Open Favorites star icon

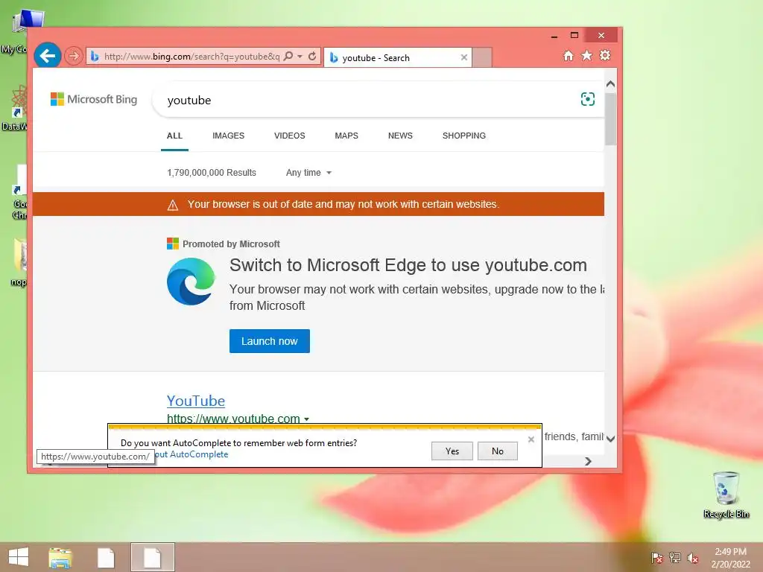point(587,55)
